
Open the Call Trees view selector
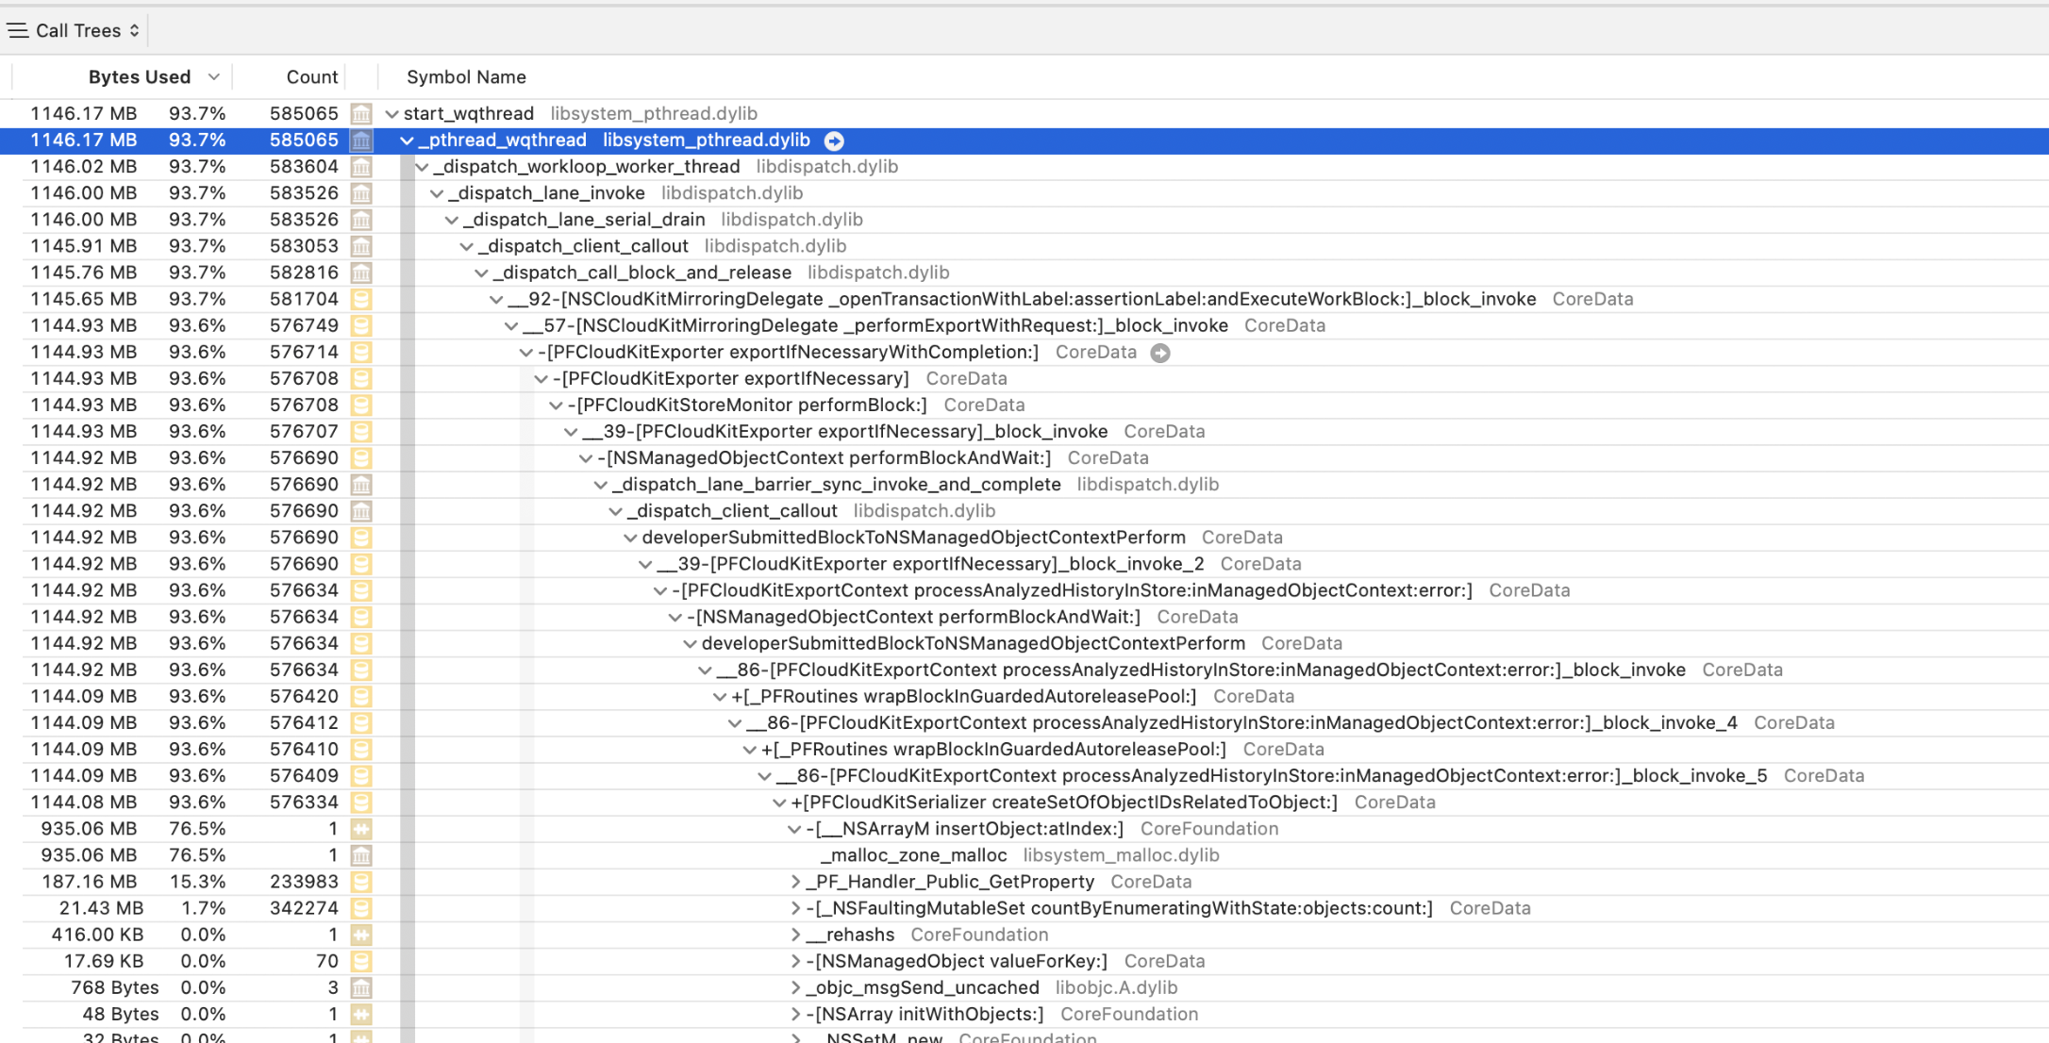[74, 30]
